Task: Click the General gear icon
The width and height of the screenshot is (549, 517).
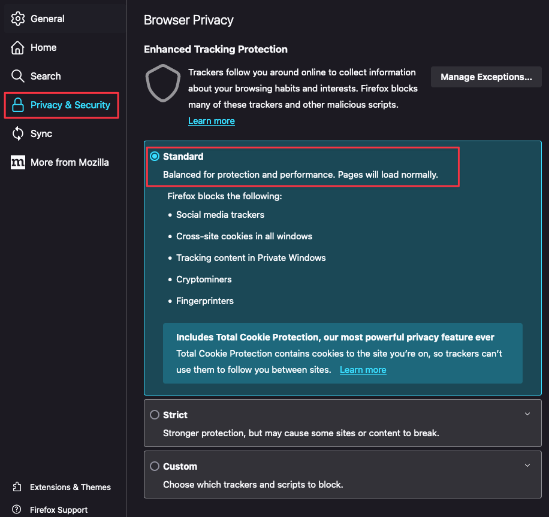Action: (x=18, y=19)
